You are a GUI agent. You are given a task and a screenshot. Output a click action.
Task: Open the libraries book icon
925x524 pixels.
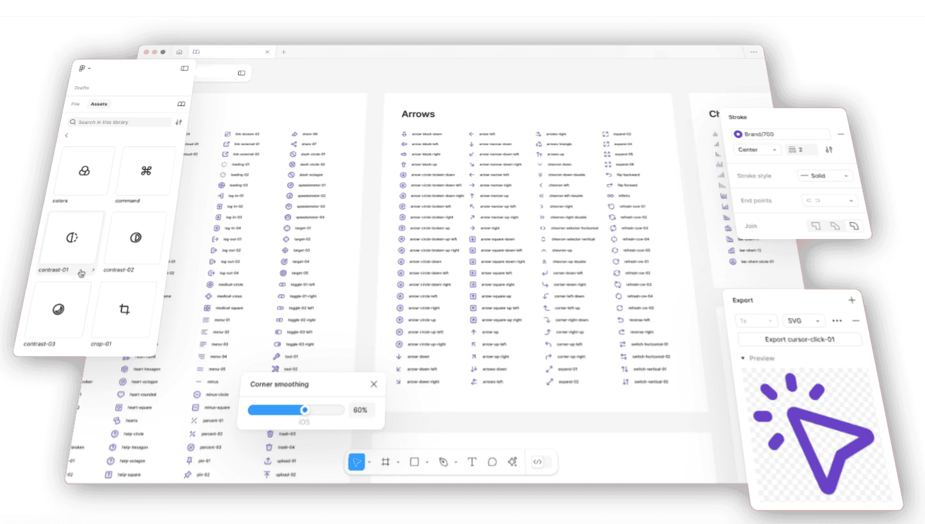[181, 104]
